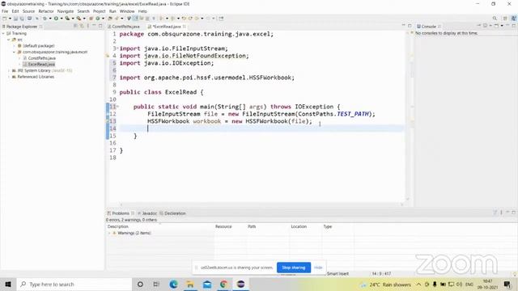Open Mail app from taskbar
The height and width of the screenshot is (291, 518).
[207, 284]
